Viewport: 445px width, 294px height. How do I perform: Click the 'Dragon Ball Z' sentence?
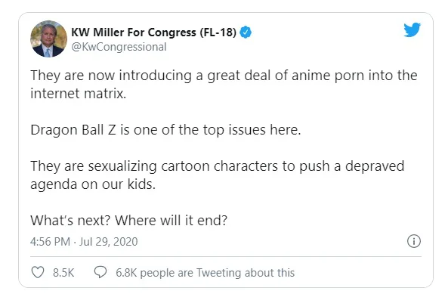(165, 130)
